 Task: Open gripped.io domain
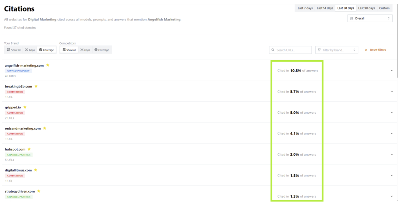[x=13, y=107]
